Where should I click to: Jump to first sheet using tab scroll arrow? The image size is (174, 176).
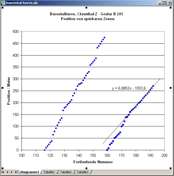(x=3, y=172)
